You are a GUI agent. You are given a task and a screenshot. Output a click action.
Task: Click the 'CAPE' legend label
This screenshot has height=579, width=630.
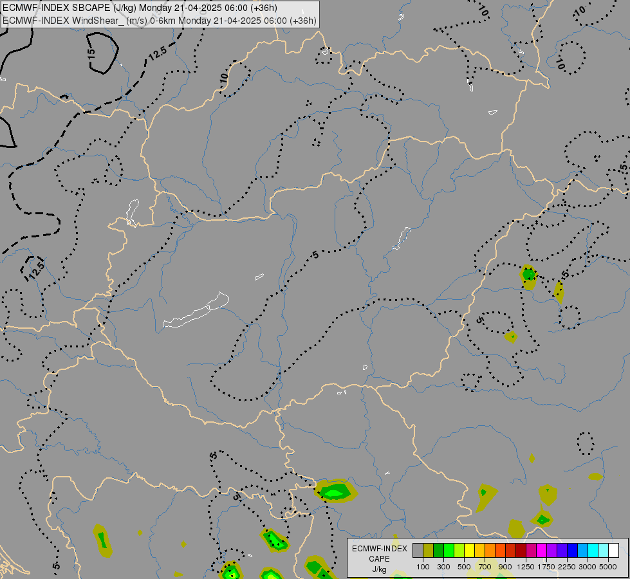[x=379, y=559]
